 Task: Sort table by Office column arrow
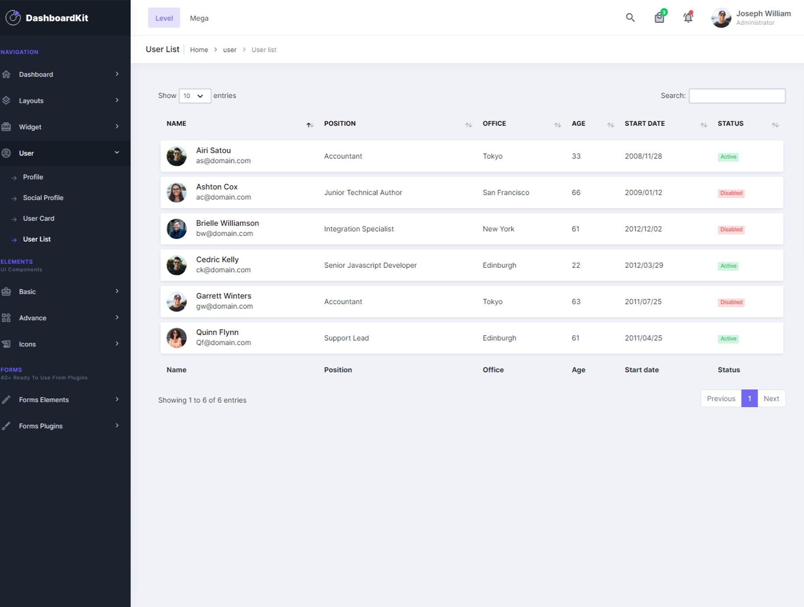coord(557,125)
